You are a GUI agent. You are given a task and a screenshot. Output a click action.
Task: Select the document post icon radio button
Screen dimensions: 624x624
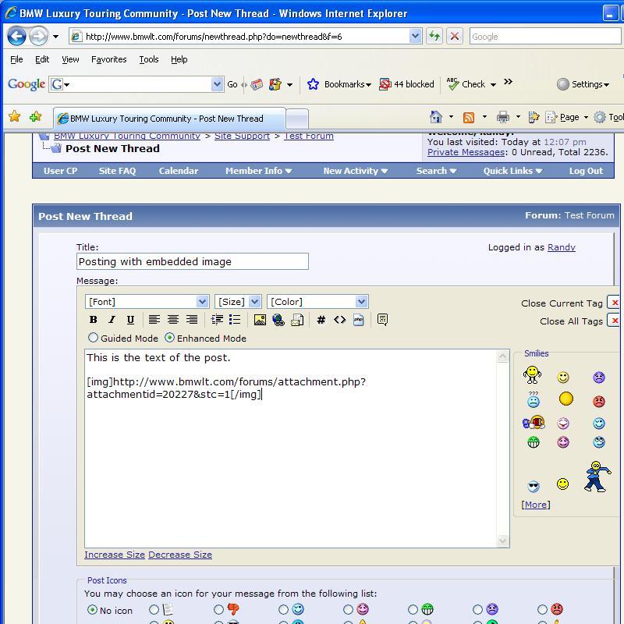[154, 610]
